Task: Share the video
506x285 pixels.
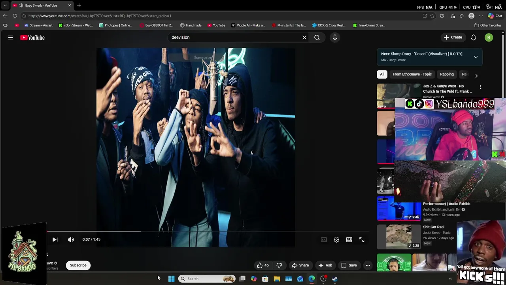Action: [x=300, y=265]
